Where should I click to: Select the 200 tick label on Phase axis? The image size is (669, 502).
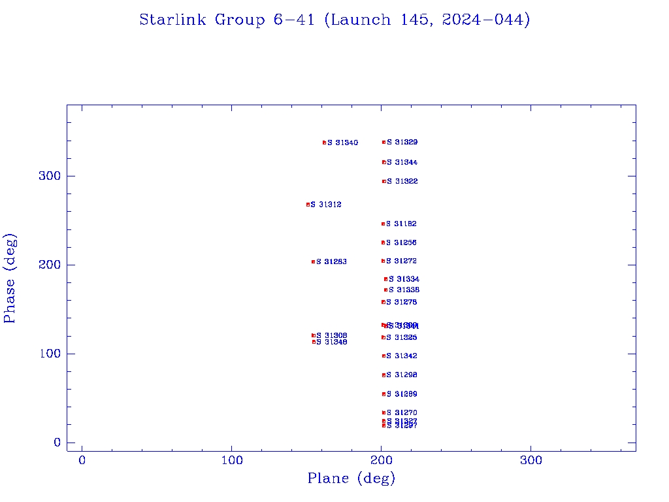[x=50, y=265]
